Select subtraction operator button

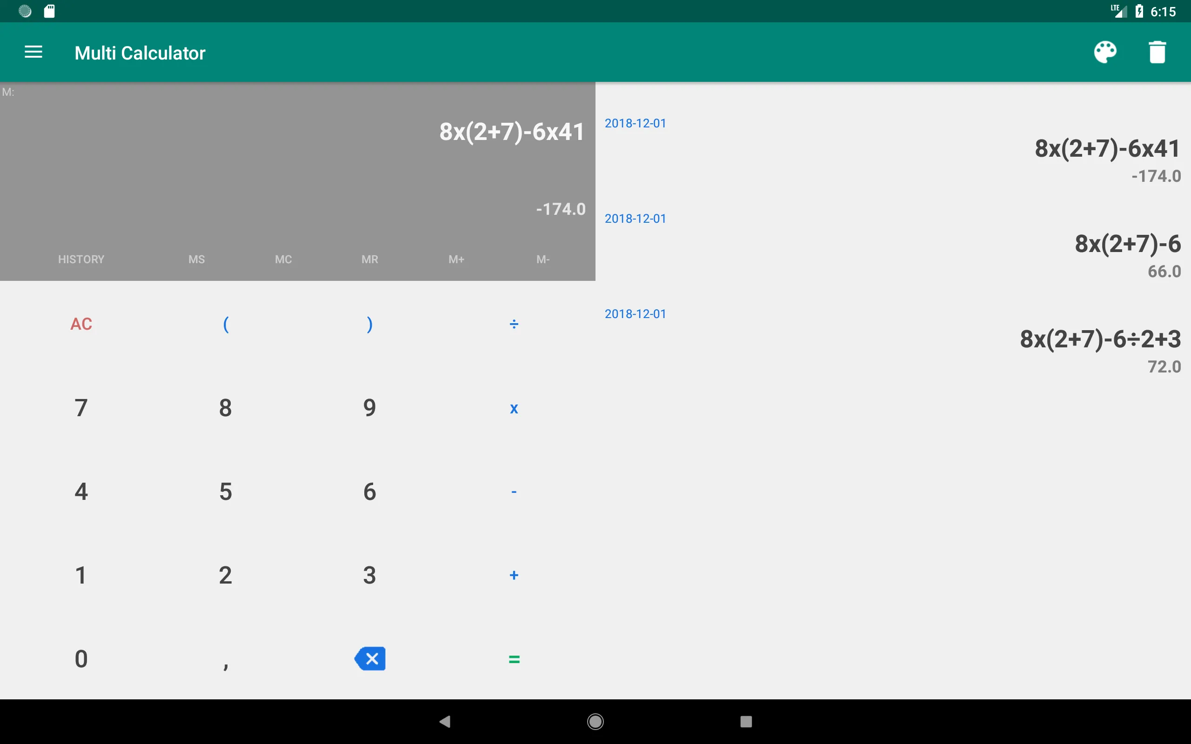coord(513,491)
